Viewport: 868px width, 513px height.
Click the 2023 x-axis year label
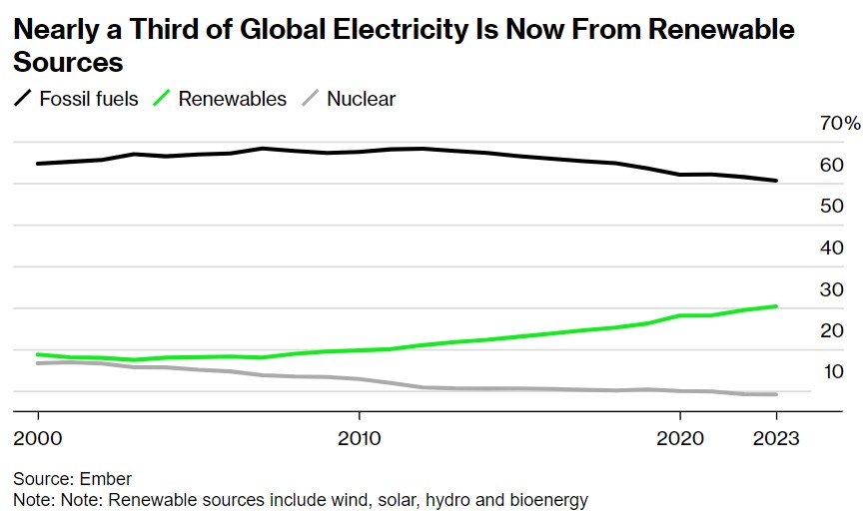coord(776,439)
